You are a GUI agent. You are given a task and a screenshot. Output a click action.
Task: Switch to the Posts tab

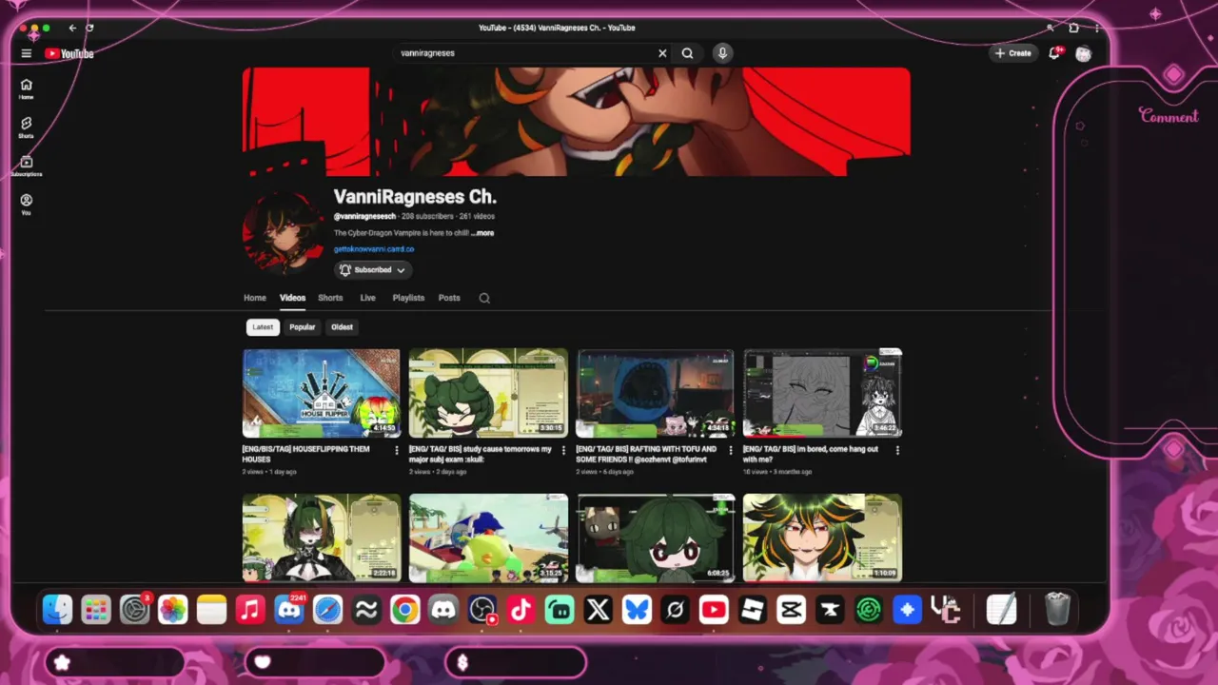coord(449,298)
